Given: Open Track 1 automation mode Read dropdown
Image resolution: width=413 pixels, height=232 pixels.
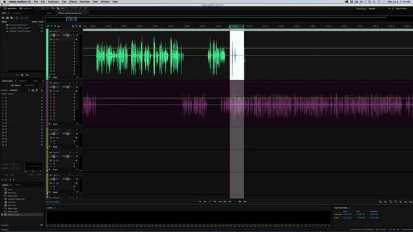Looking at the screenshot, I should click(x=65, y=77).
